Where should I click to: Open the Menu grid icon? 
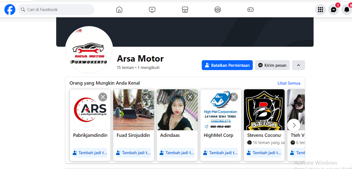pos(320,10)
